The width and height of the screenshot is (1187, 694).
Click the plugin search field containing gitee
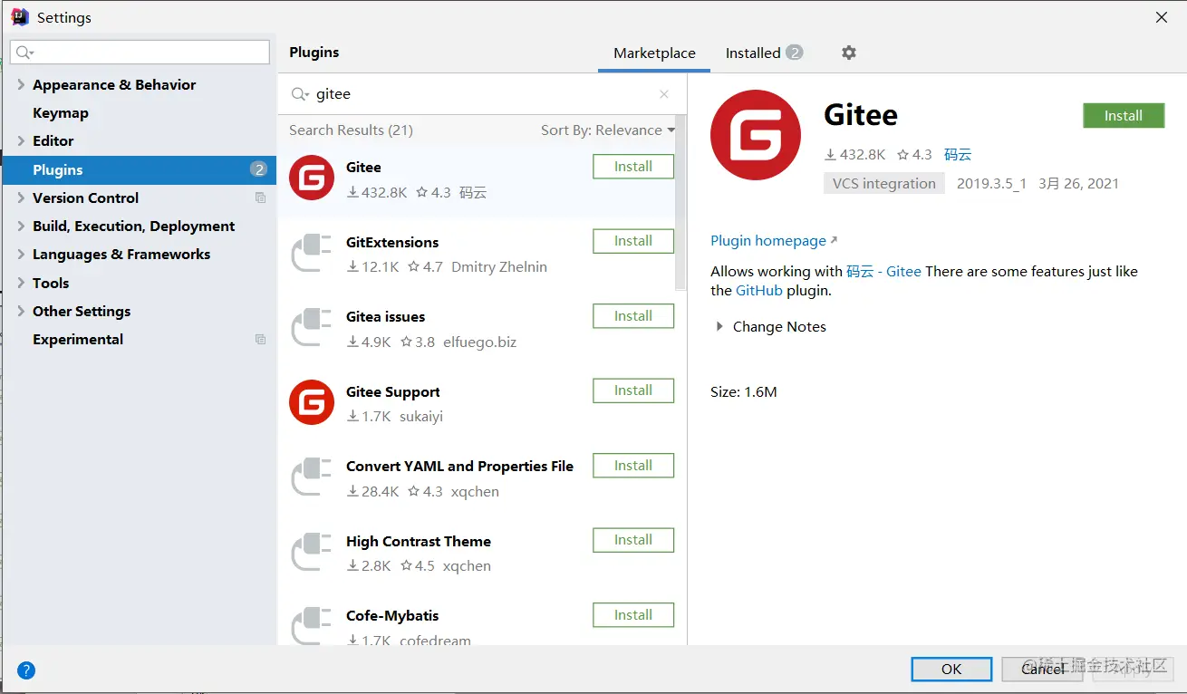pos(482,94)
